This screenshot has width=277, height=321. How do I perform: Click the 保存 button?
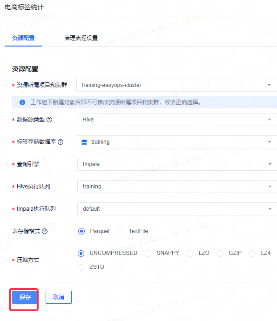click(25, 297)
